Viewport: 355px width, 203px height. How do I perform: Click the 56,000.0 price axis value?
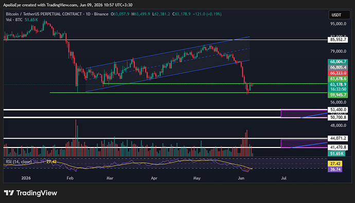tap(338, 102)
